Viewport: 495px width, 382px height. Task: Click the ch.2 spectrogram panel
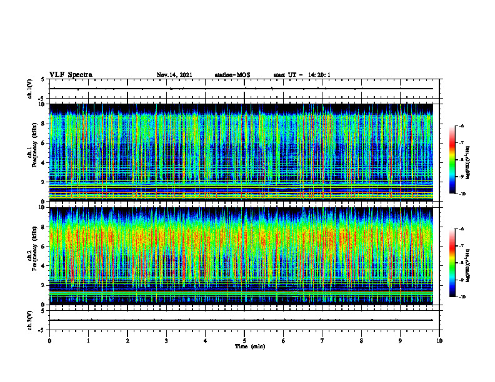[x=241, y=256]
